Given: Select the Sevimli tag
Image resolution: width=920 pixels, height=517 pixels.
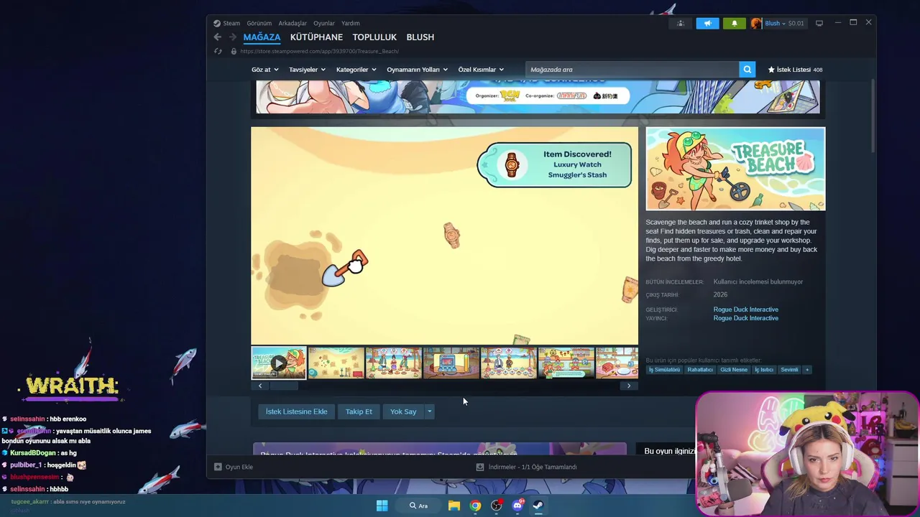Looking at the screenshot, I should click(x=789, y=370).
